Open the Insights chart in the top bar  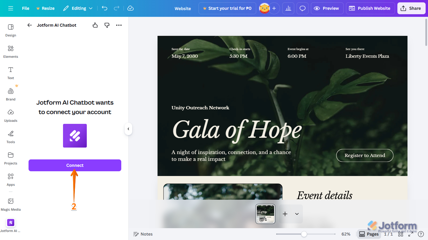(x=288, y=8)
